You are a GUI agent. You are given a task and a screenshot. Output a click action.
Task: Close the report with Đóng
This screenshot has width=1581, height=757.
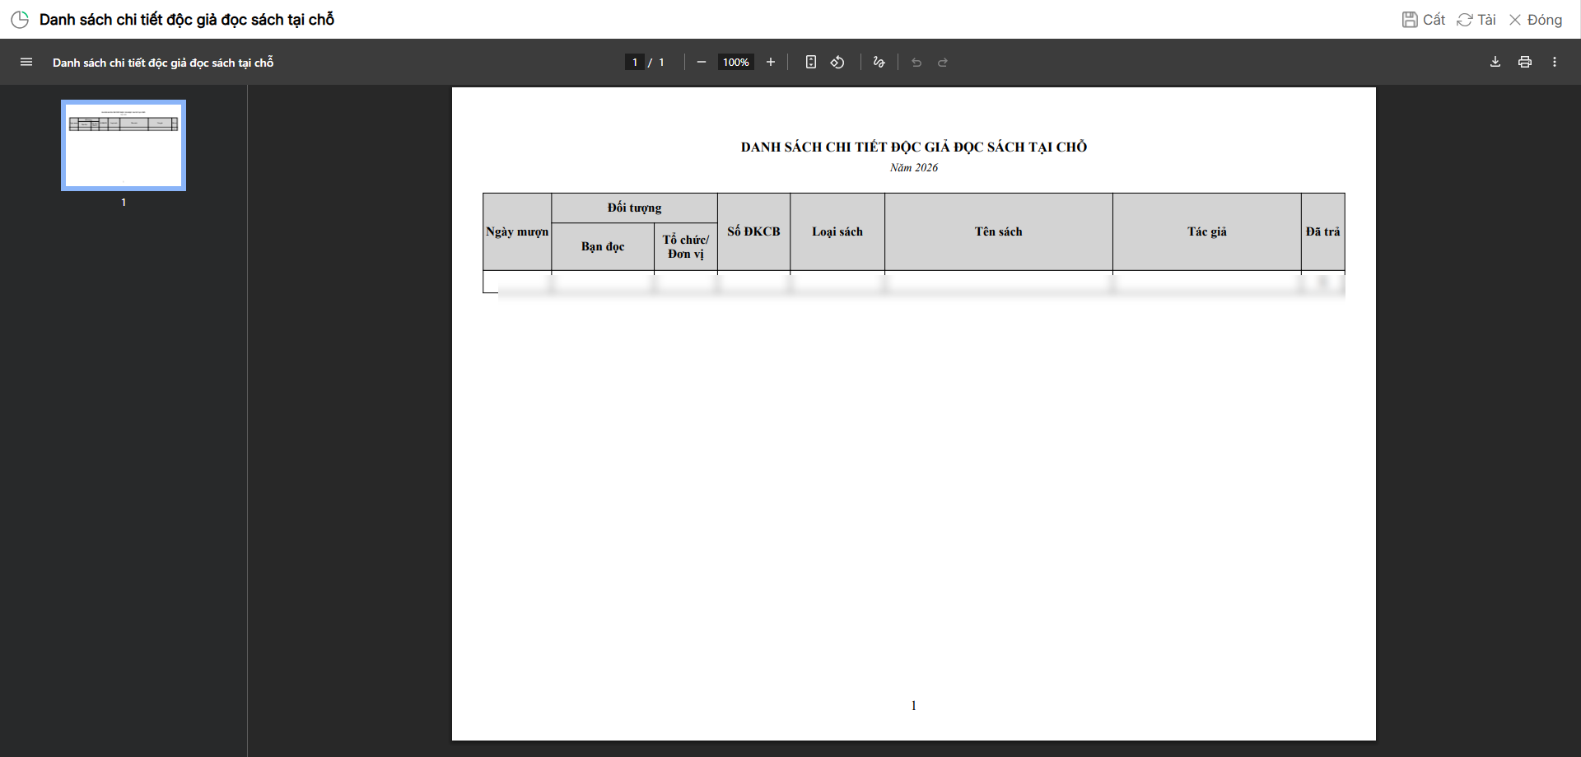[x=1536, y=20]
